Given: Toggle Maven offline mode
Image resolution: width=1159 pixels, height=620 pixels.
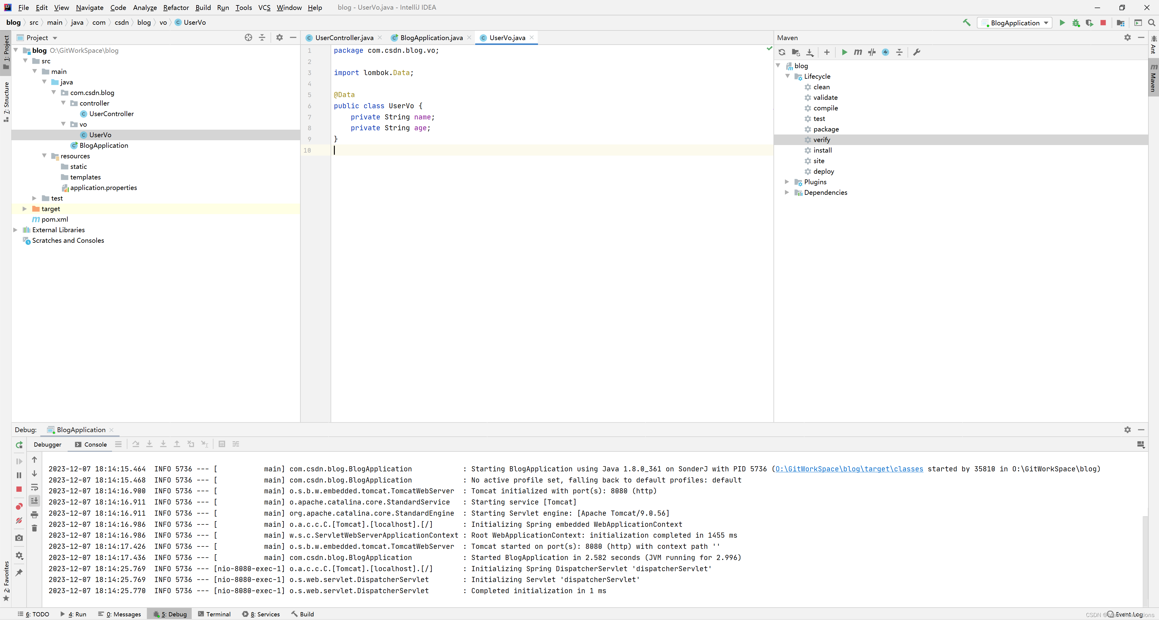Looking at the screenshot, I should [872, 52].
